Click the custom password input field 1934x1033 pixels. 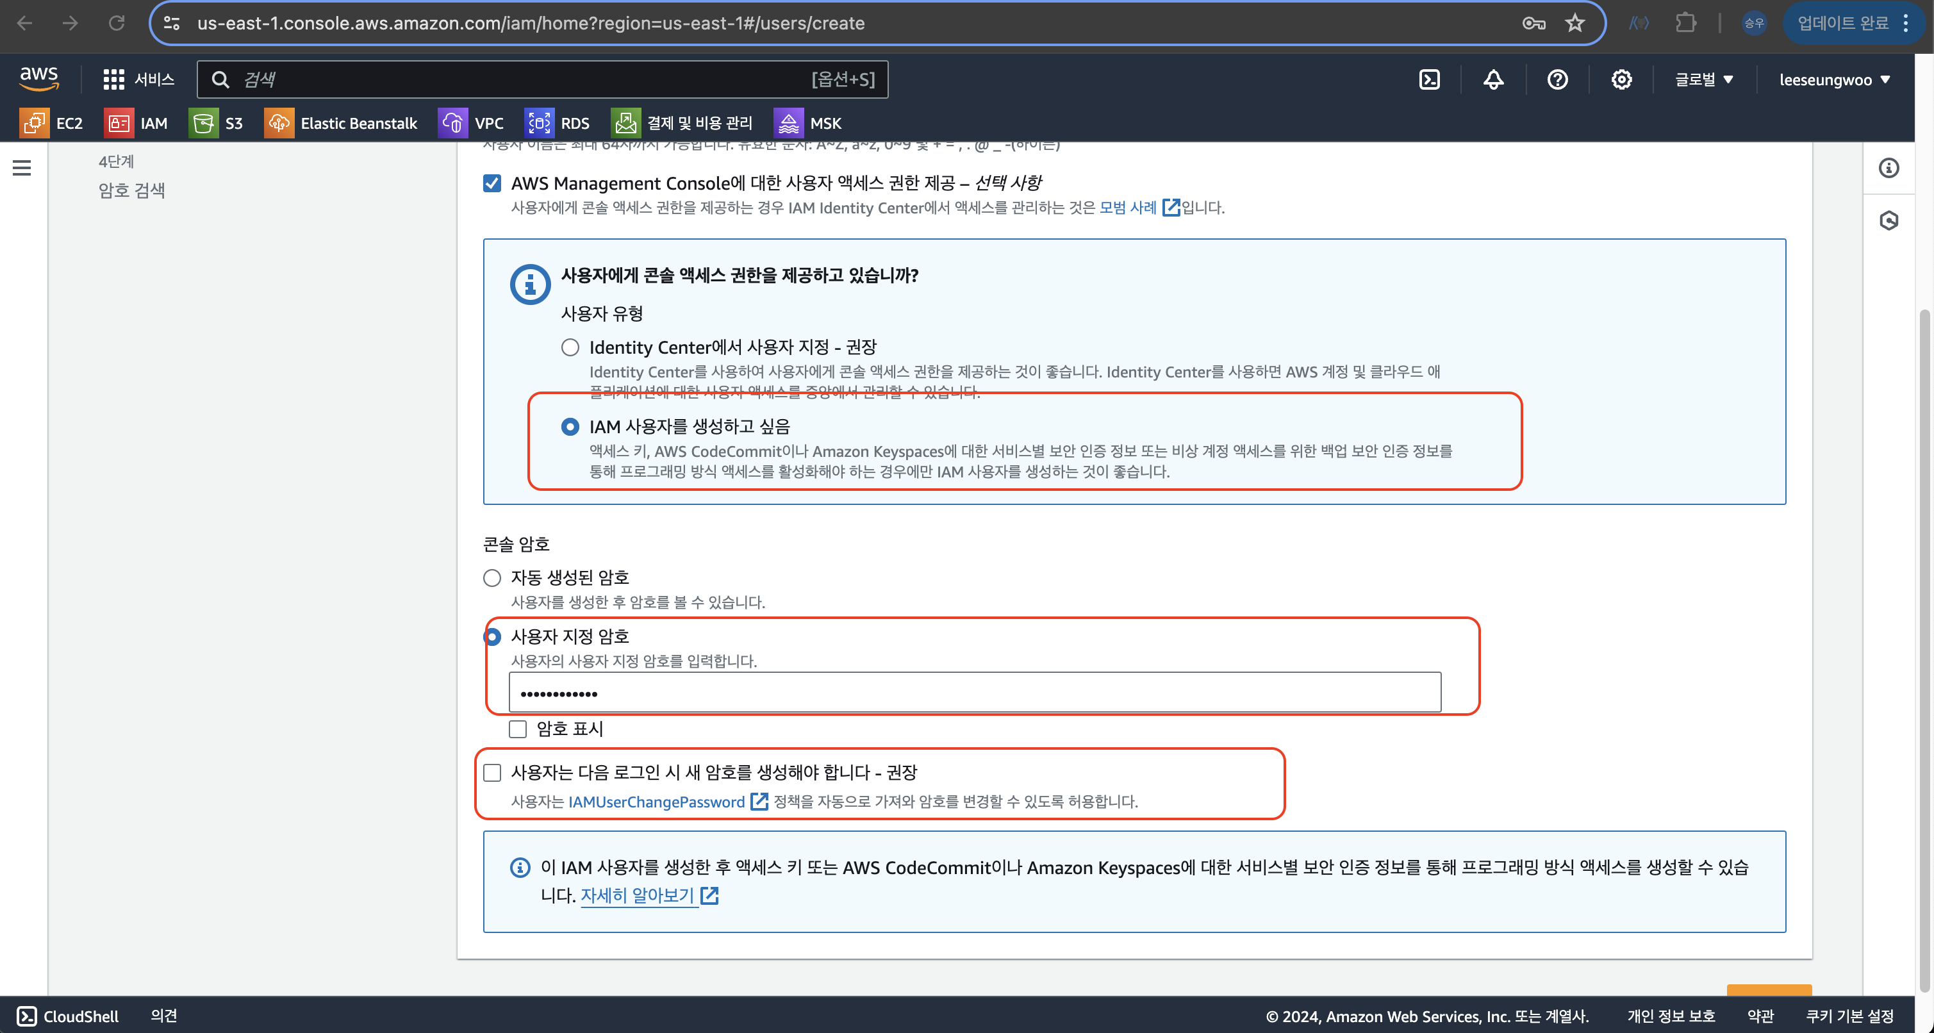pos(974,693)
